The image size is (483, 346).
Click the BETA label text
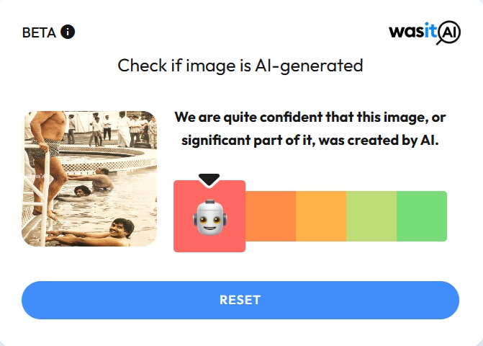pyautogui.click(x=39, y=32)
